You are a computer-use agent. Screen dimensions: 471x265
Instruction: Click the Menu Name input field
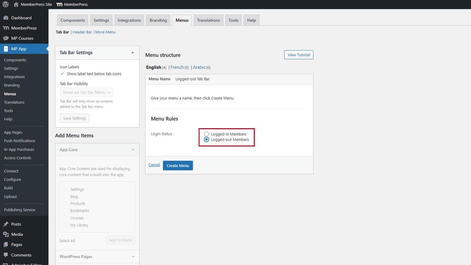click(x=241, y=79)
